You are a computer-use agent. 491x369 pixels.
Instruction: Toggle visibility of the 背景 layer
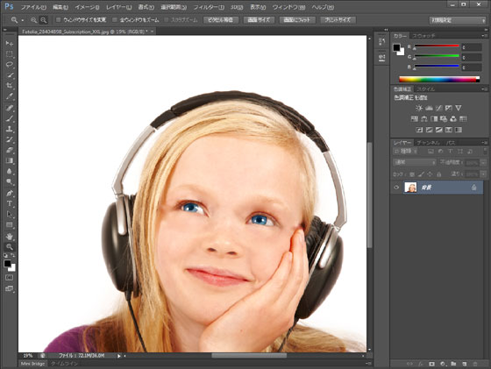click(x=396, y=188)
